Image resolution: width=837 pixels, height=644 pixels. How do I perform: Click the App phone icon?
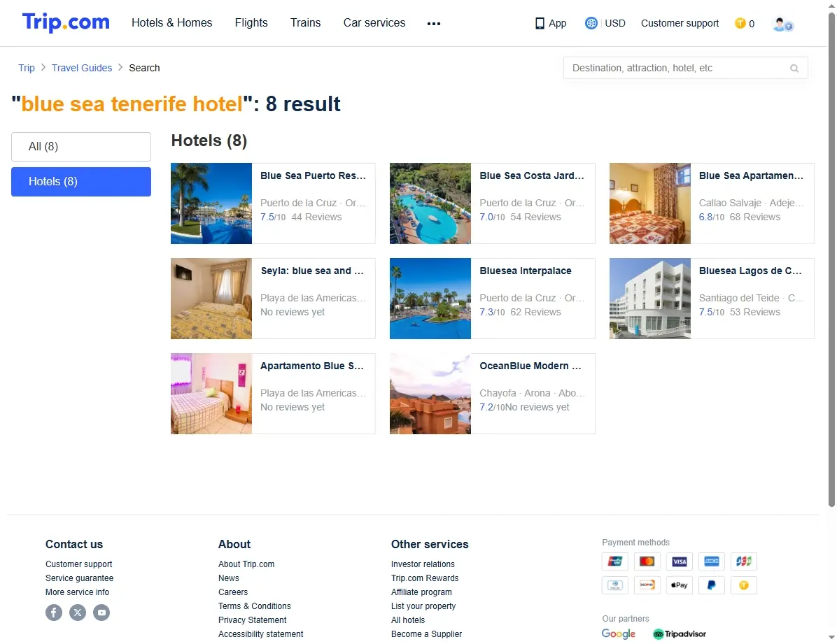540,24
